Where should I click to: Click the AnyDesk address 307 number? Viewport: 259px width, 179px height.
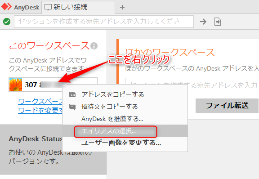coord(45,85)
